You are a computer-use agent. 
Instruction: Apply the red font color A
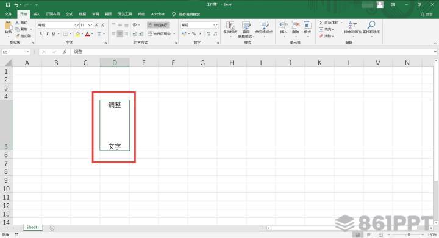[x=87, y=34]
